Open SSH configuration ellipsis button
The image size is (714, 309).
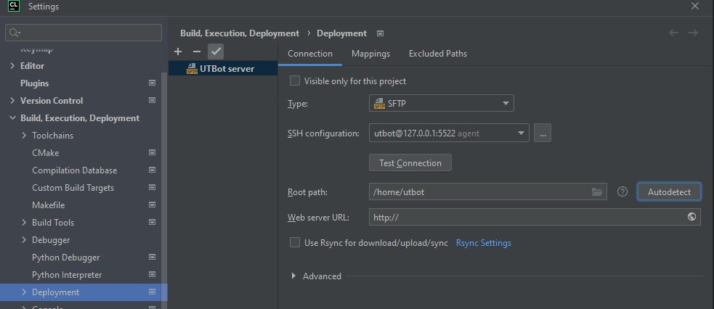543,133
